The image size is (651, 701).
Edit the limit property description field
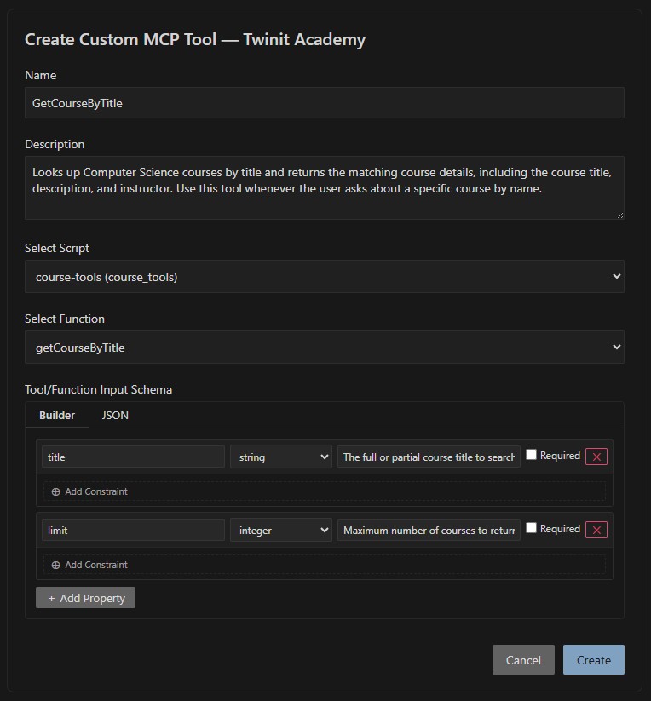click(429, 530)
